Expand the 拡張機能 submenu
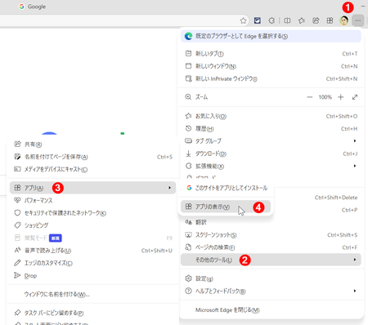This screenshot has height=325, width=368. click(271, 166)
